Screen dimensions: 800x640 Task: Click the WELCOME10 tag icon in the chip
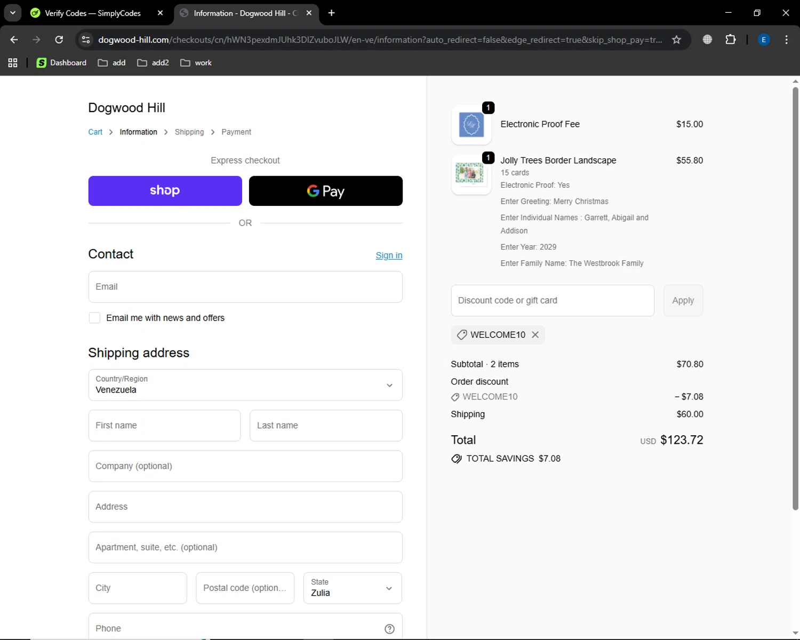tap(462, 335)
